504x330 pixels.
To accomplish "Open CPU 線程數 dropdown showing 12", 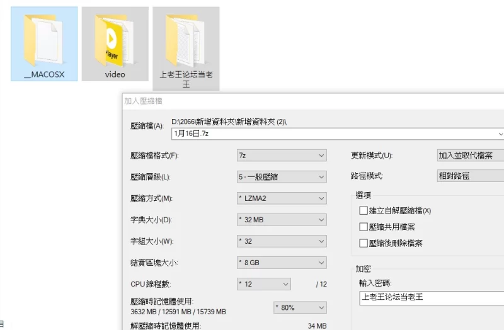I will (x=264, y=284).
